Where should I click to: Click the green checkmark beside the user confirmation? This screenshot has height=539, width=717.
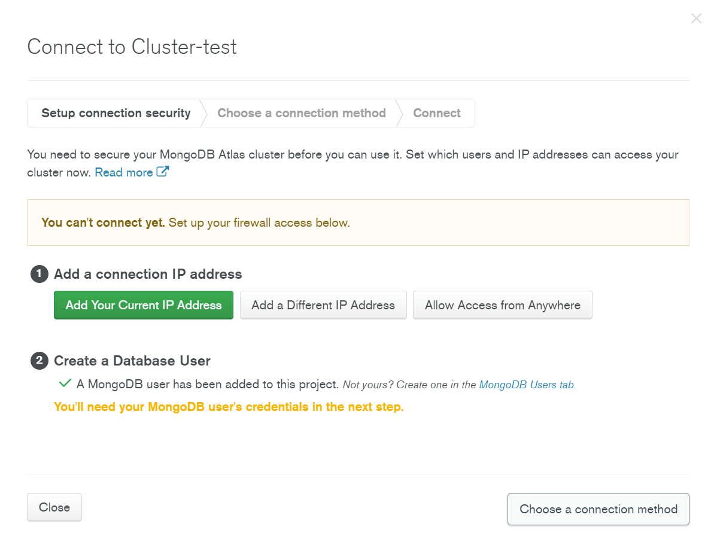point(64,383)
